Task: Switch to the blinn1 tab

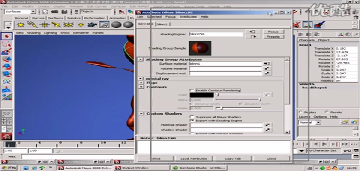Action: click(162, 24)
